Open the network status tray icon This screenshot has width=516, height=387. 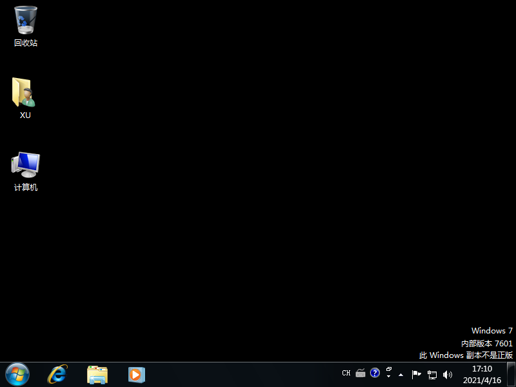pos(432,374)
